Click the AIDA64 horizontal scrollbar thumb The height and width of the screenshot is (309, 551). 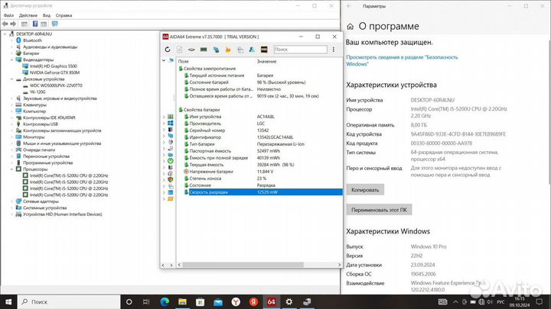tap(243, 265)
